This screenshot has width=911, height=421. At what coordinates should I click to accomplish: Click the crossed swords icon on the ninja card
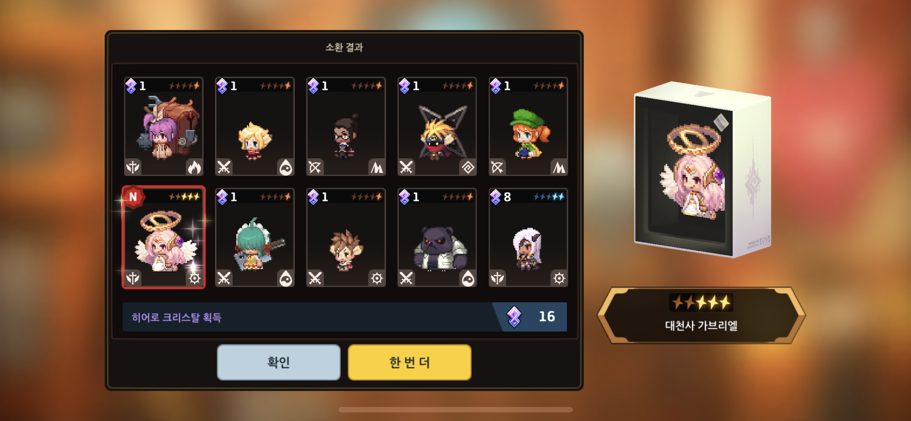click(406, 167)
